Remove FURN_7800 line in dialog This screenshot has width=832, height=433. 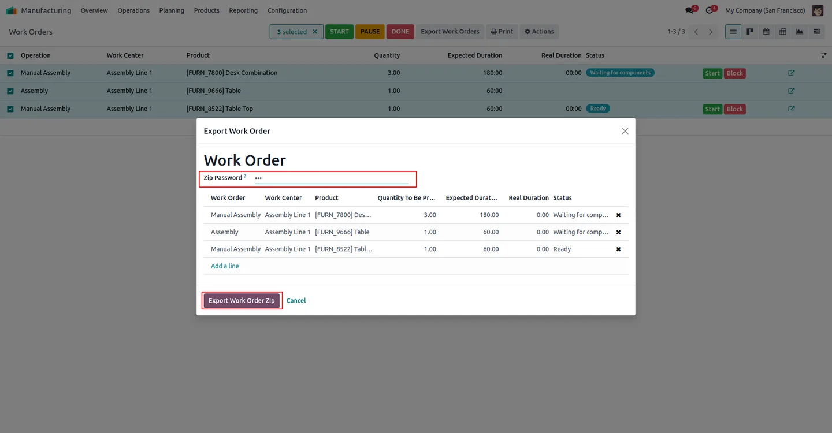618,215
